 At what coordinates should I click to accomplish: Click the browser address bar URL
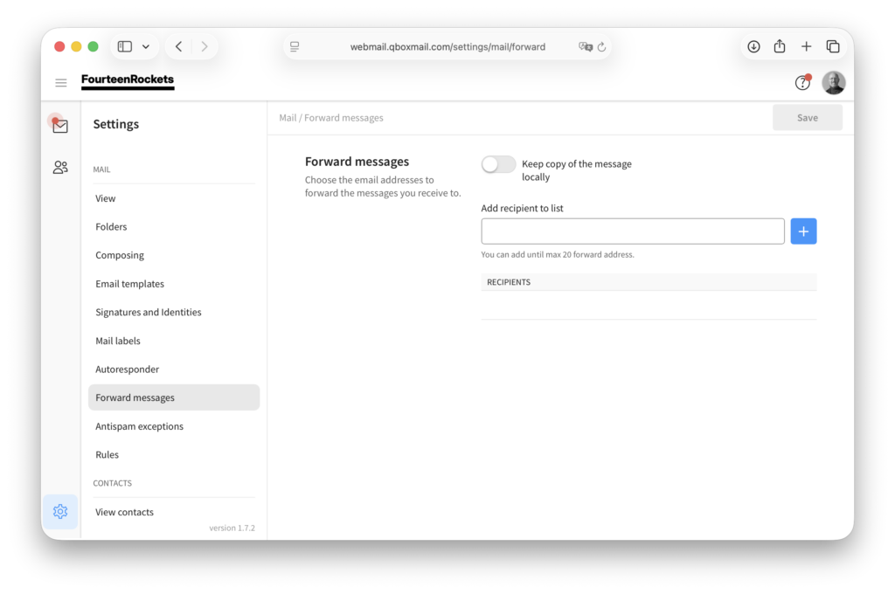[x=447, y=47]
